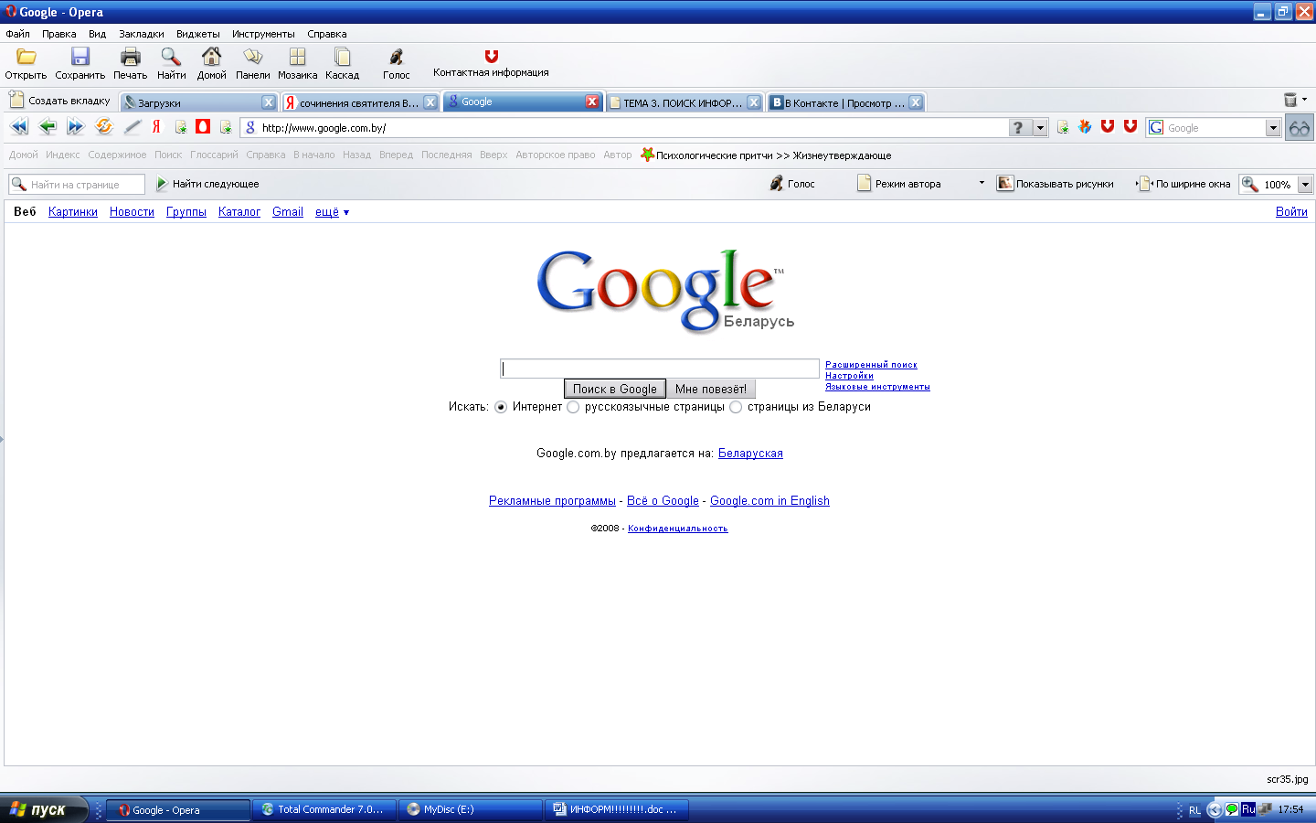Select the русскоязычные страницы radio button
The width and height of the screenshot is (1316, 823).
point(573,408)
